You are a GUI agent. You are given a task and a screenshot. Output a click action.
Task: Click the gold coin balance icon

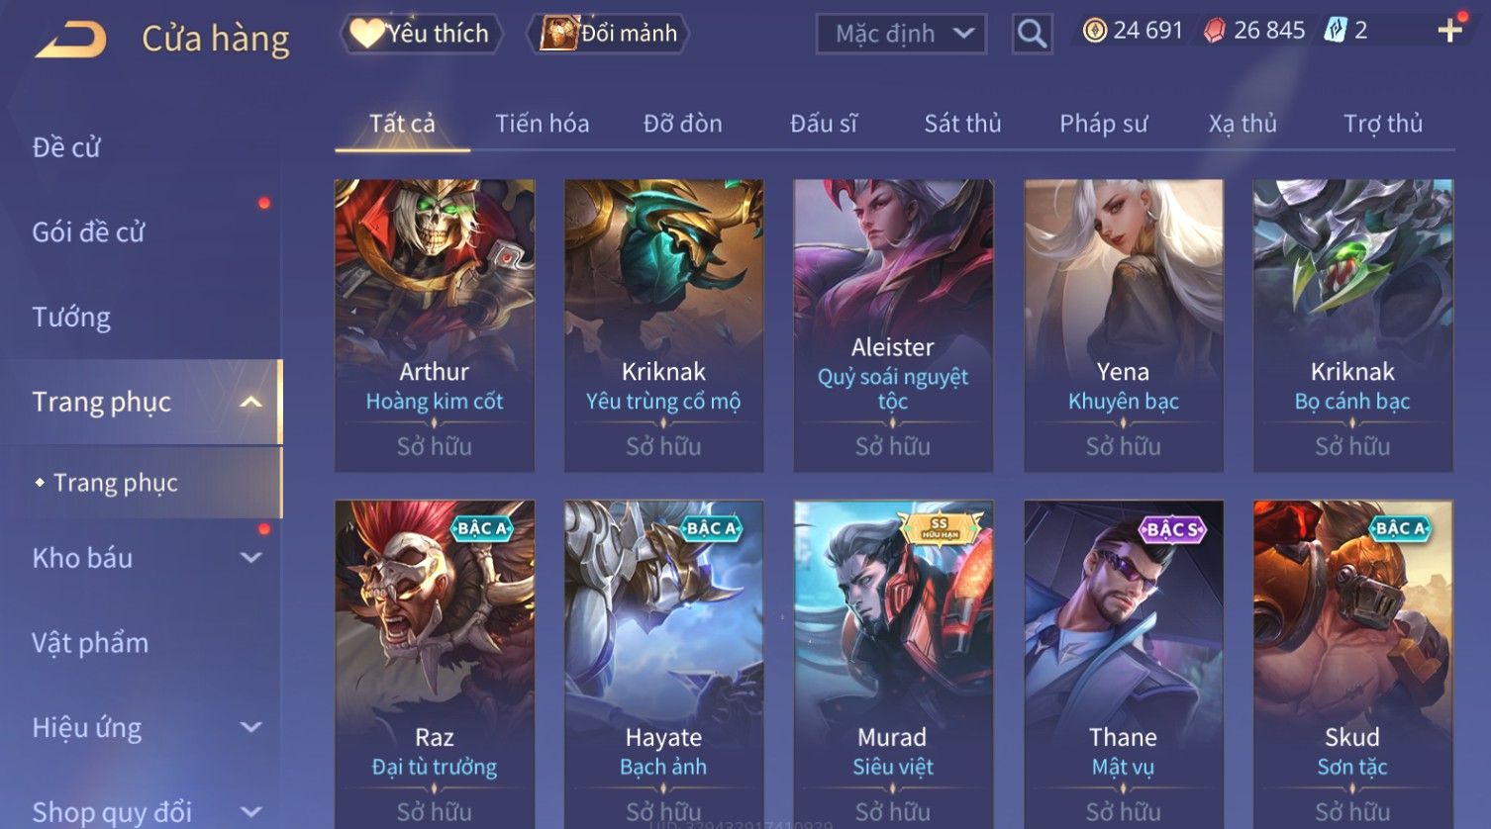click(1094, 31)
